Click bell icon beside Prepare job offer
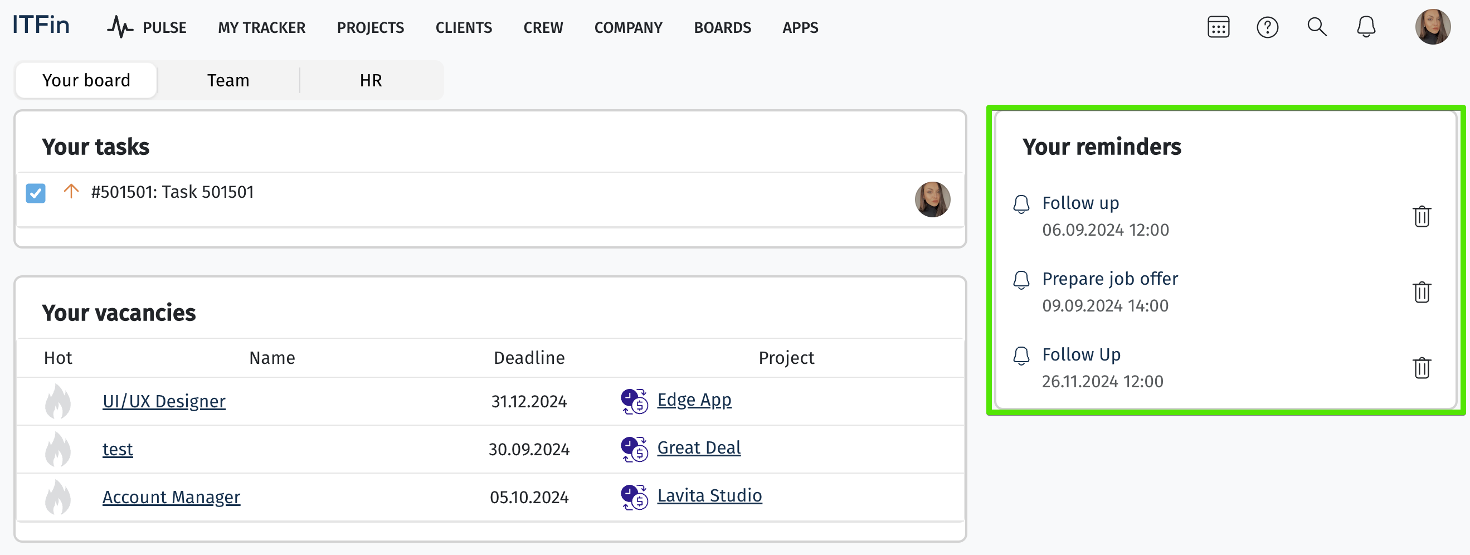 tap(1021, 280)
